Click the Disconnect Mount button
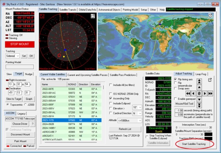 (x=20, y=135)
